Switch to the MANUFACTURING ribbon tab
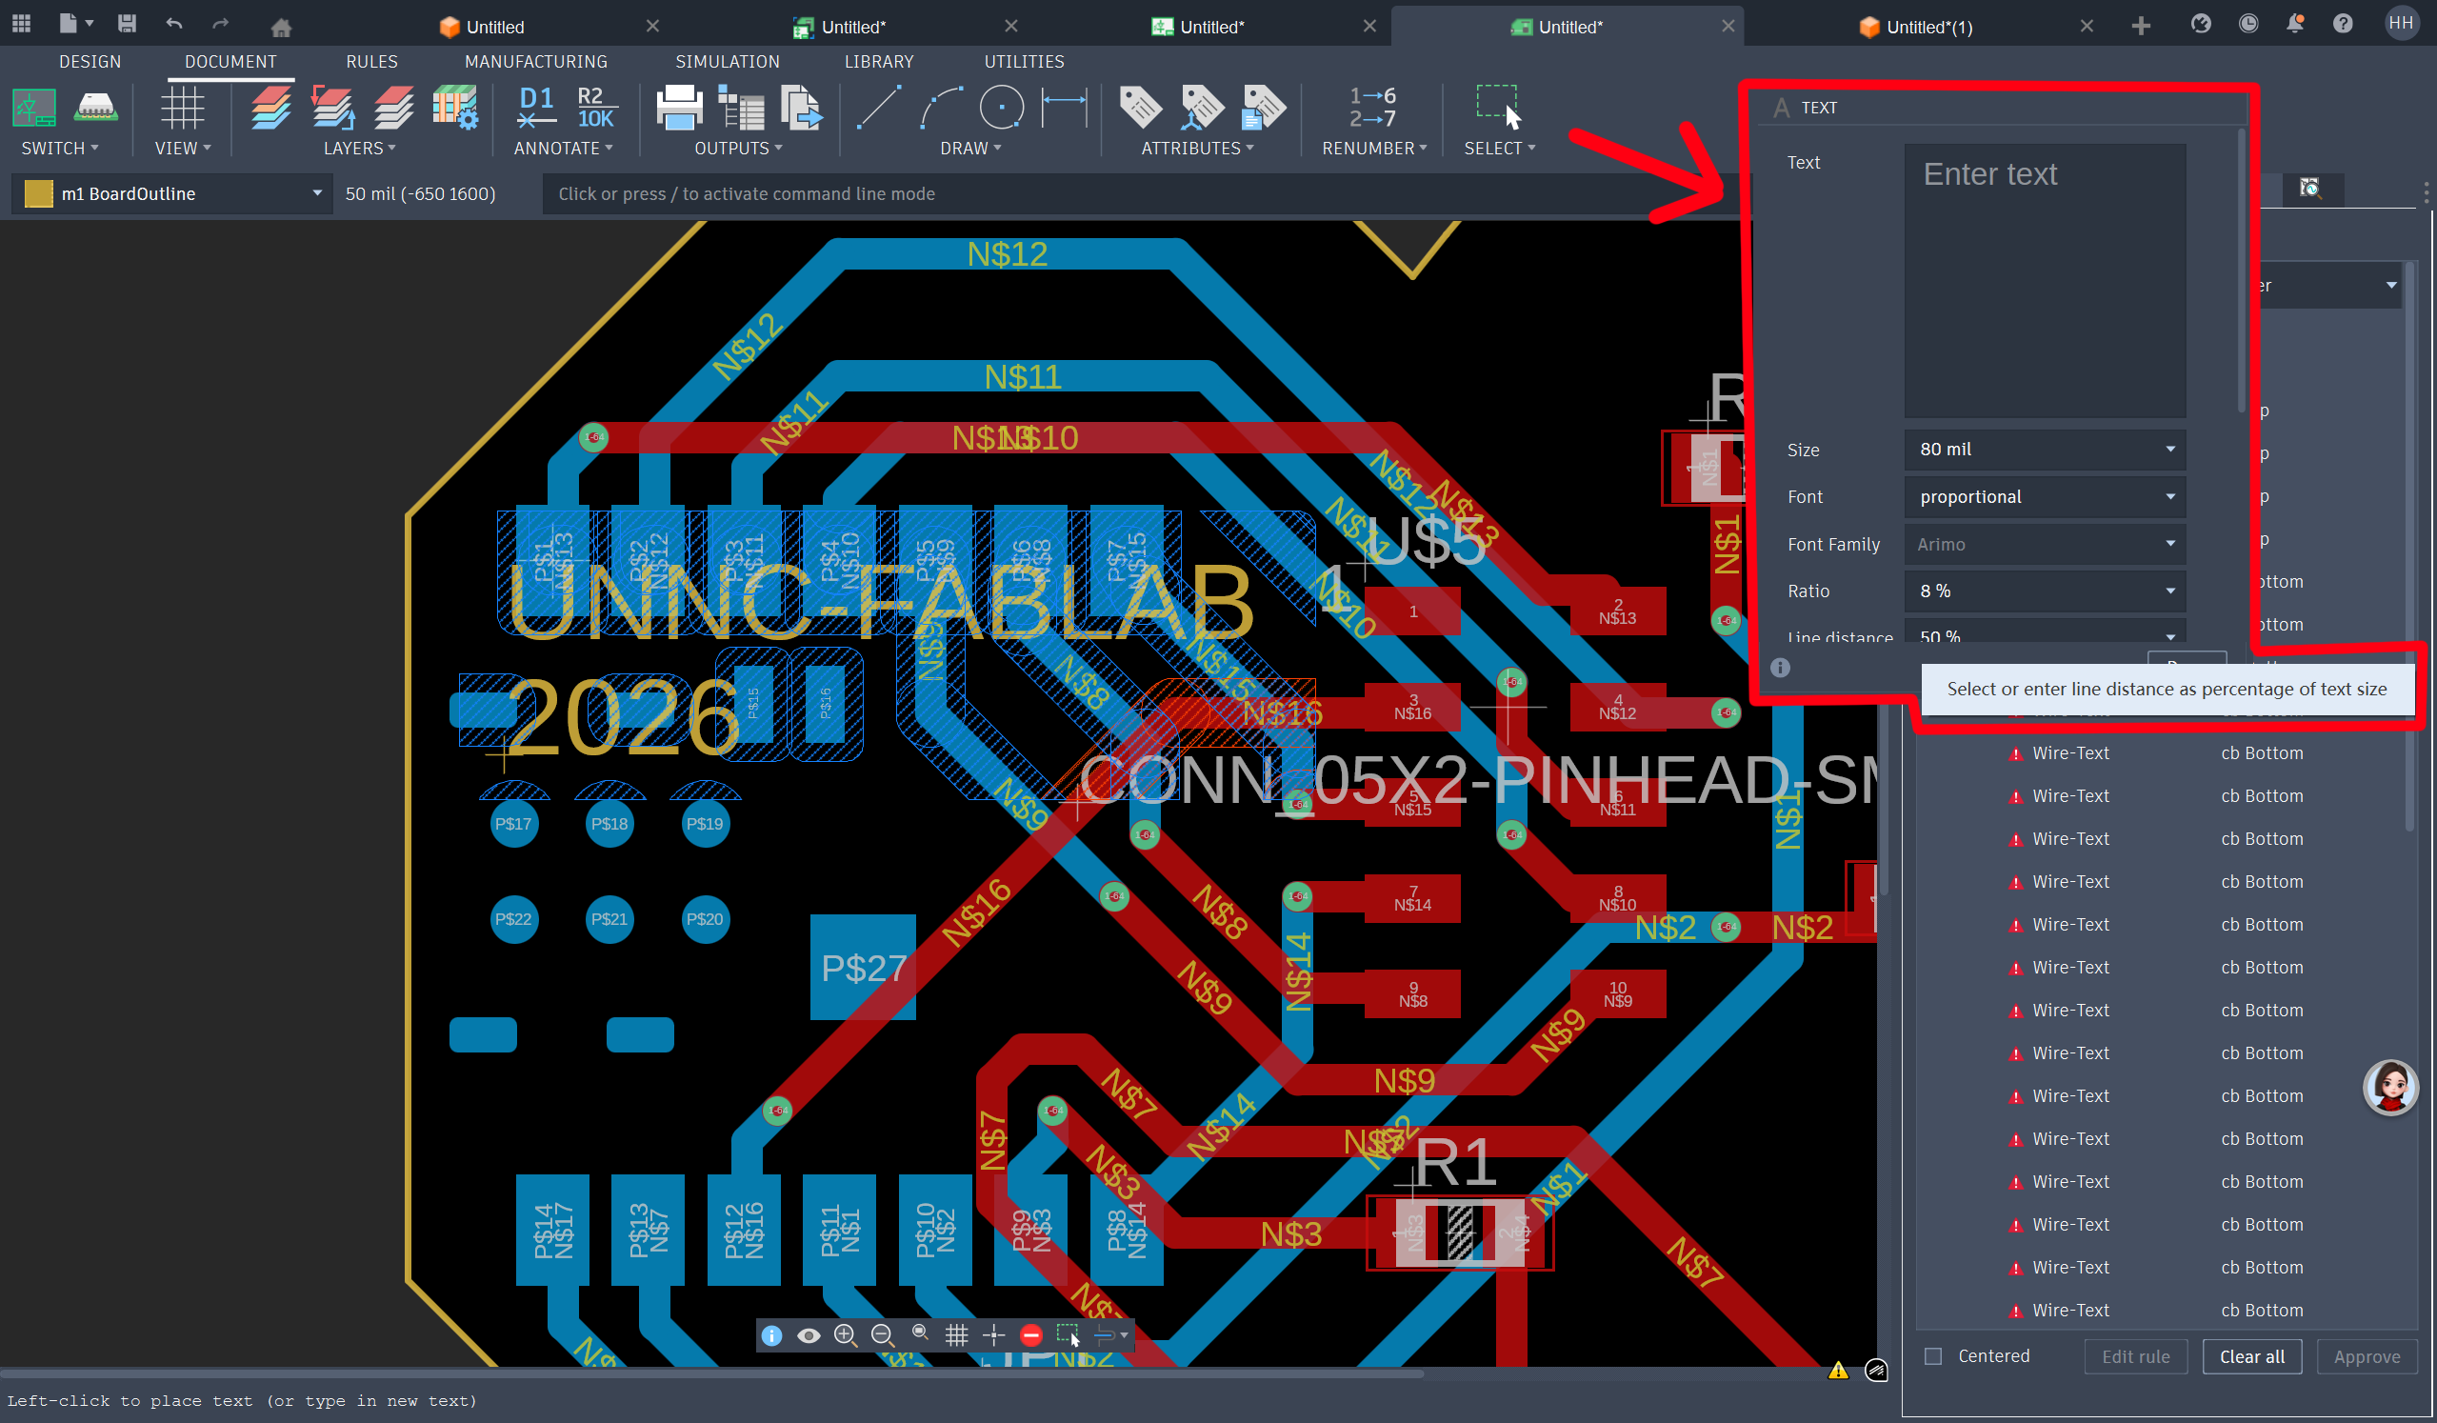2437x1423 pixels. tap(536, 61)
